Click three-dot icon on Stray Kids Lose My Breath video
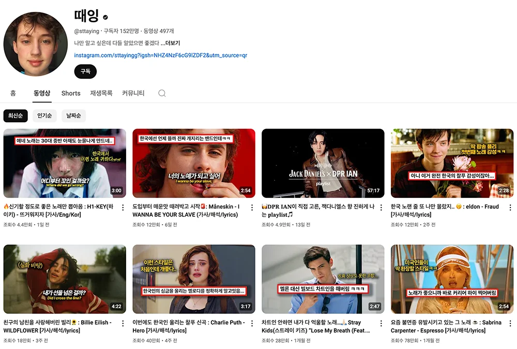517x349 pixels. [x=381, y=323]
